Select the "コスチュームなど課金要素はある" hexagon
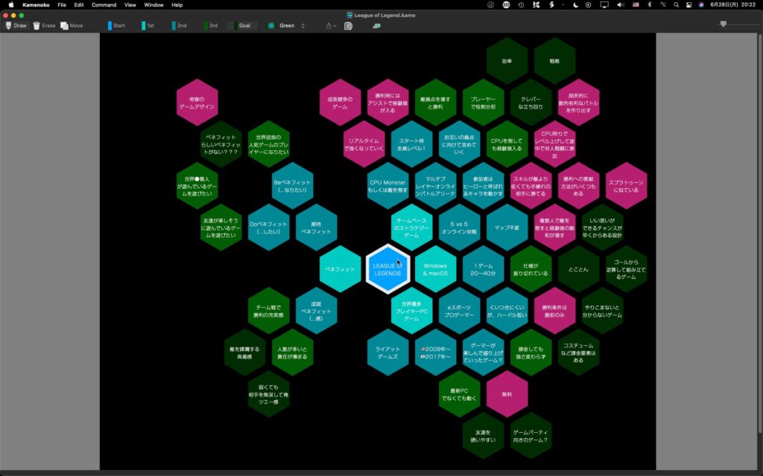This screenshot has width=763, height=476. pos(578,353)
